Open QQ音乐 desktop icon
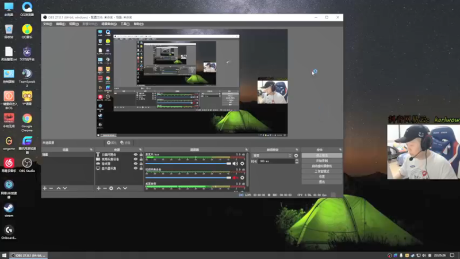 click(x=27, y=32)
